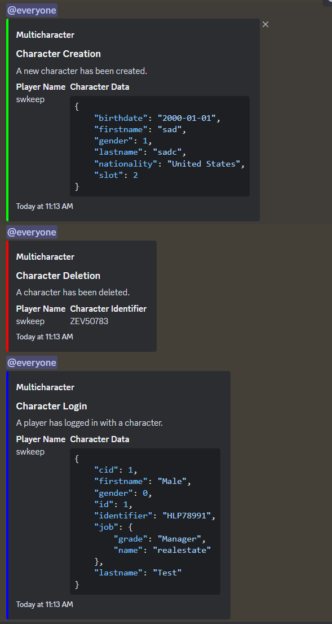Viewport: 332px width, 624px height.
Task: Click the lastname "Test" line in the login data
Action: [138, 573]
